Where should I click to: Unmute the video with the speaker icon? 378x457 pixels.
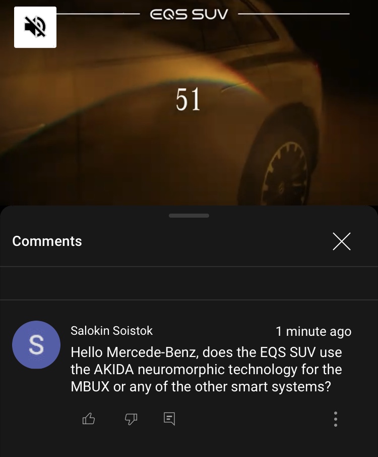35,27
